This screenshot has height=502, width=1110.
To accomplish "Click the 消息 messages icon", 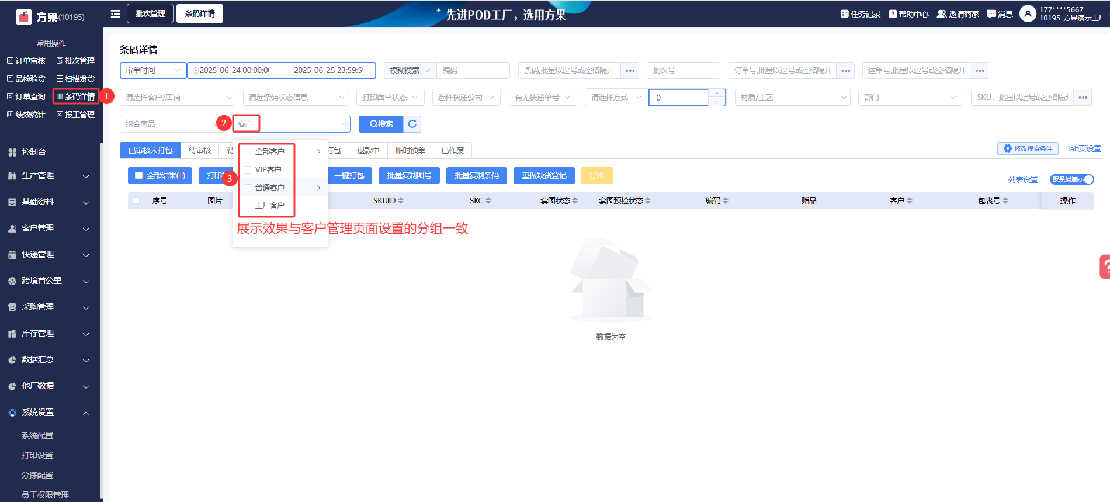I will coord(991,14).
